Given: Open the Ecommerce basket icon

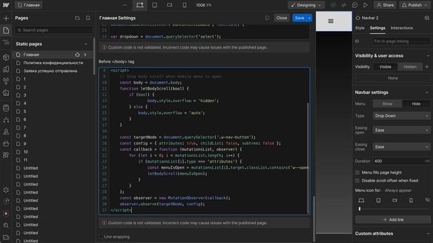Looking at the screenshot, I should [6, 144].
